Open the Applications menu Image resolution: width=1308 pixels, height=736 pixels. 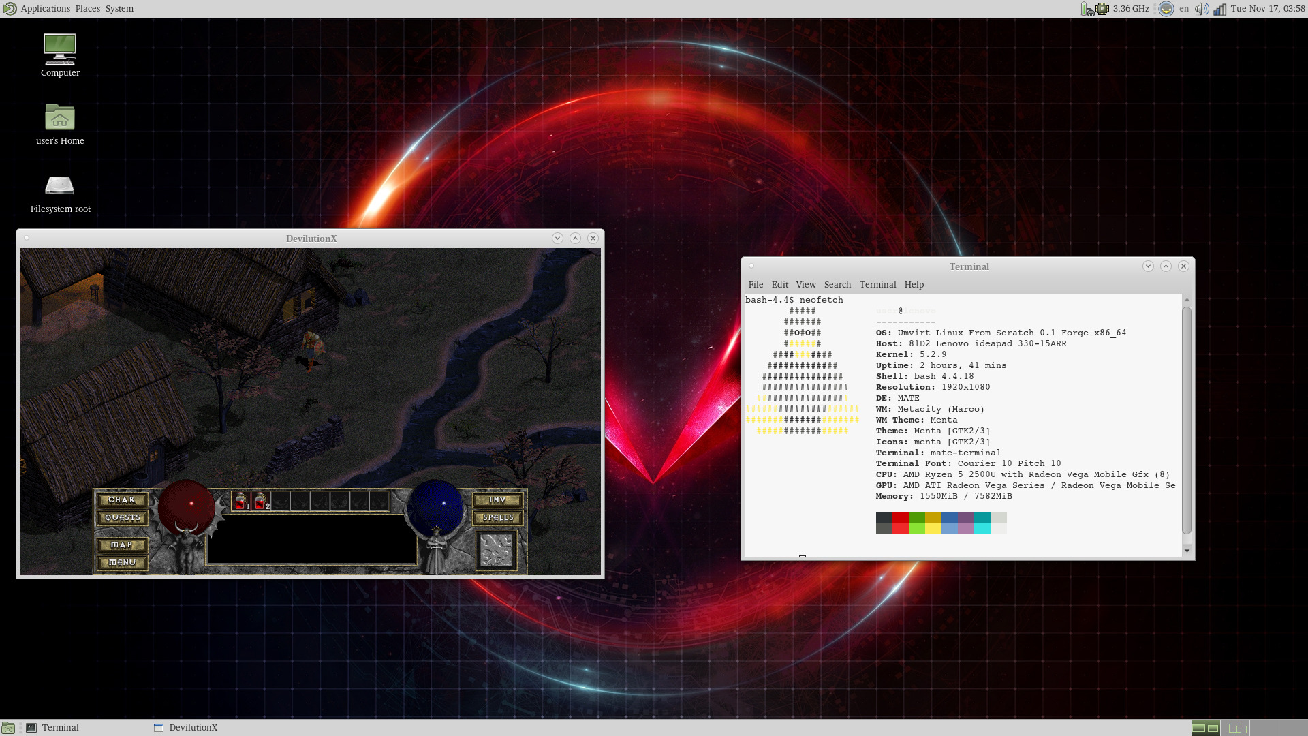(45, 9)
